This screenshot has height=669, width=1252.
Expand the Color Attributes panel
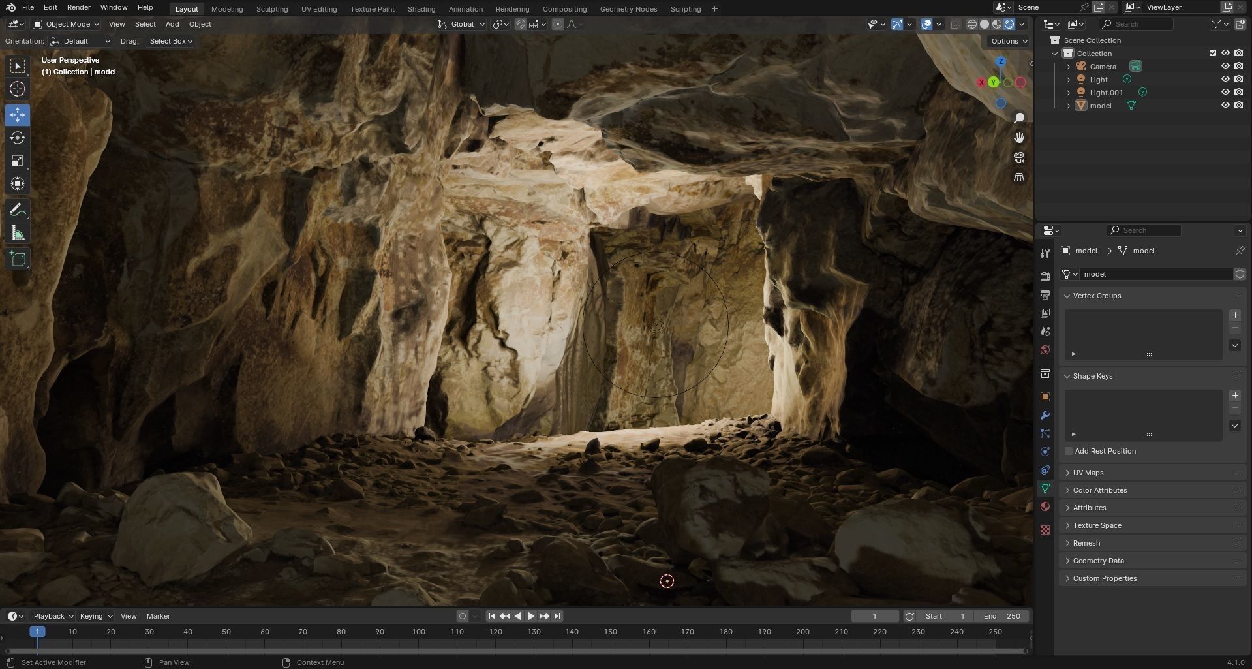[x=1100, y=490]
